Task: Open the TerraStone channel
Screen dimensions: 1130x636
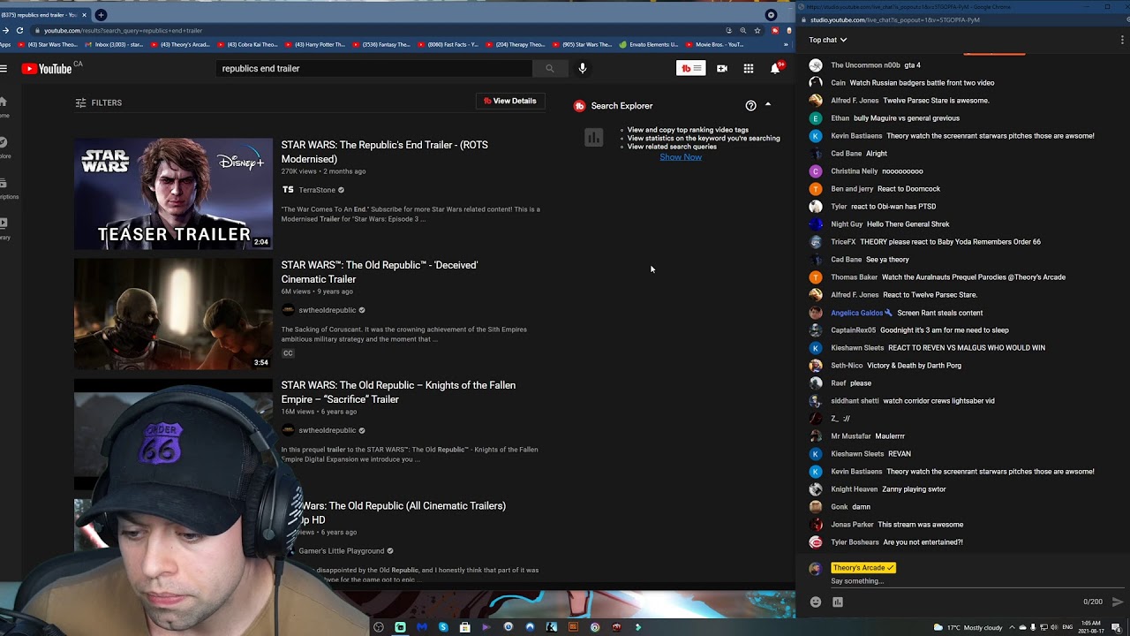Action: [x=317, y=190]
